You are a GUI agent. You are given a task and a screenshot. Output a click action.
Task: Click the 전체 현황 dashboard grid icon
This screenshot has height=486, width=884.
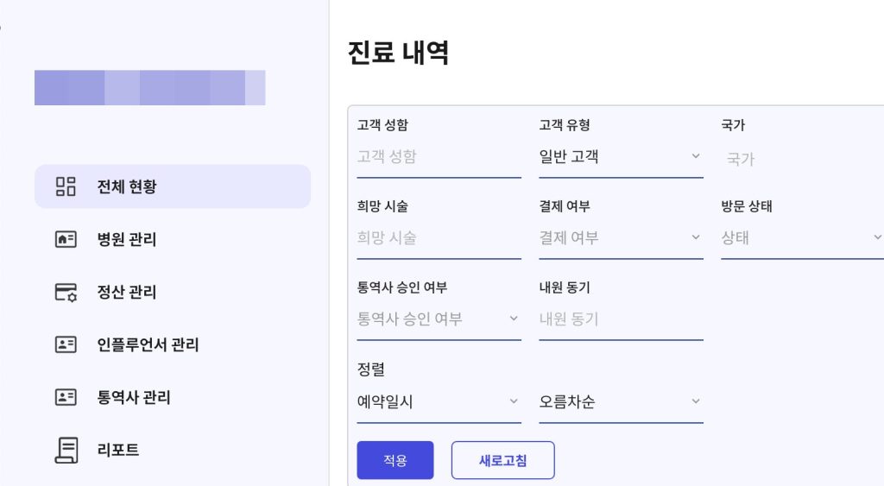[66, 186]
